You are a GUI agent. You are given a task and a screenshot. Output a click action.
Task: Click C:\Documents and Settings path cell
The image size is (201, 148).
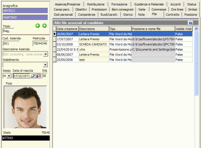(x=153, y=49)
